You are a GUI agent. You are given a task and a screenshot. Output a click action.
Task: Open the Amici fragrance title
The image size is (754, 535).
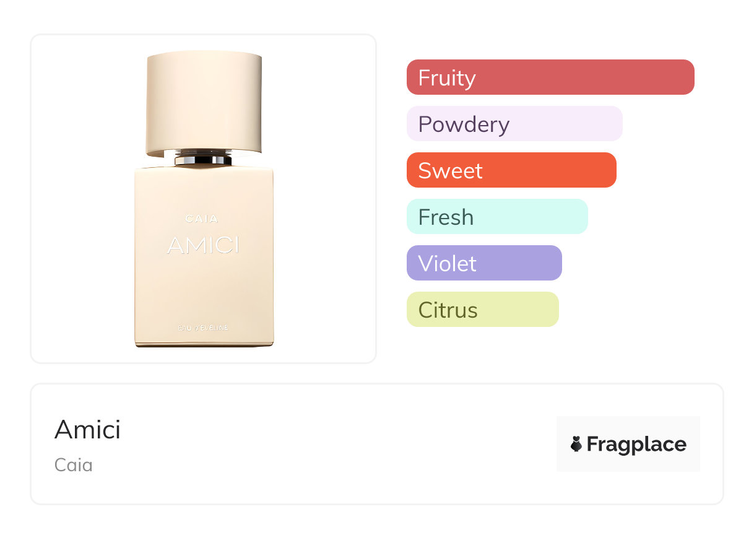coord(88,430)
